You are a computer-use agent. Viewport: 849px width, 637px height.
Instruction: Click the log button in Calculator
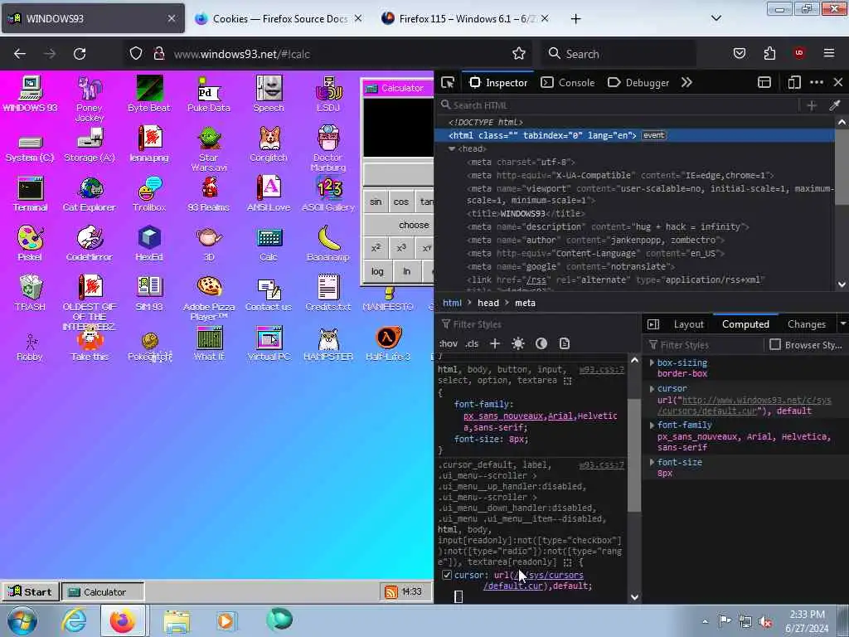point(377,271)
